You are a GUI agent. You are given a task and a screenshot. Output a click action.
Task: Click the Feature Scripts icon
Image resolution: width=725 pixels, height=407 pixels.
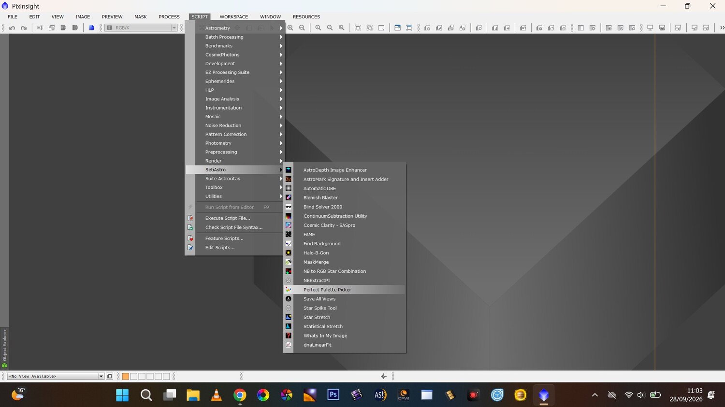point(190,239)
